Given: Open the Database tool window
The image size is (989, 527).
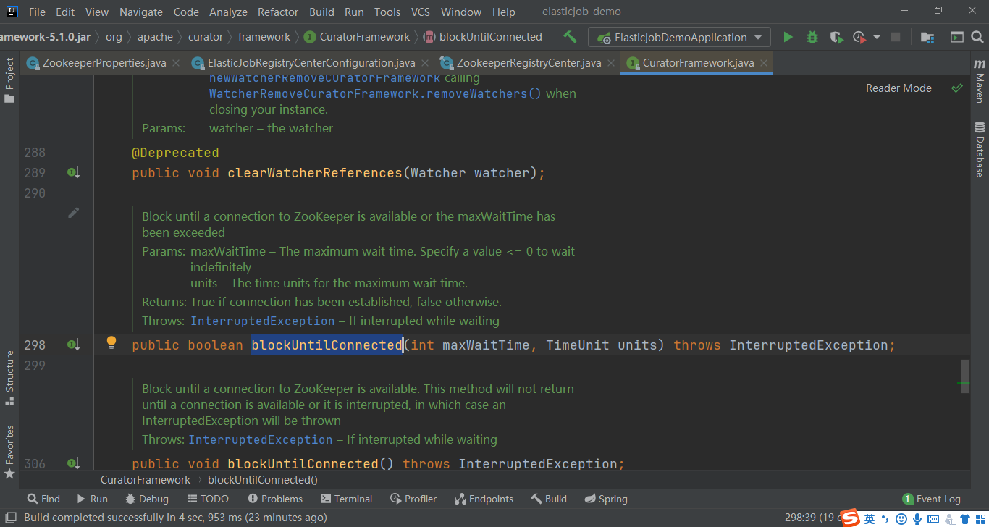Looking at the screenshot, I should [980, 151].
